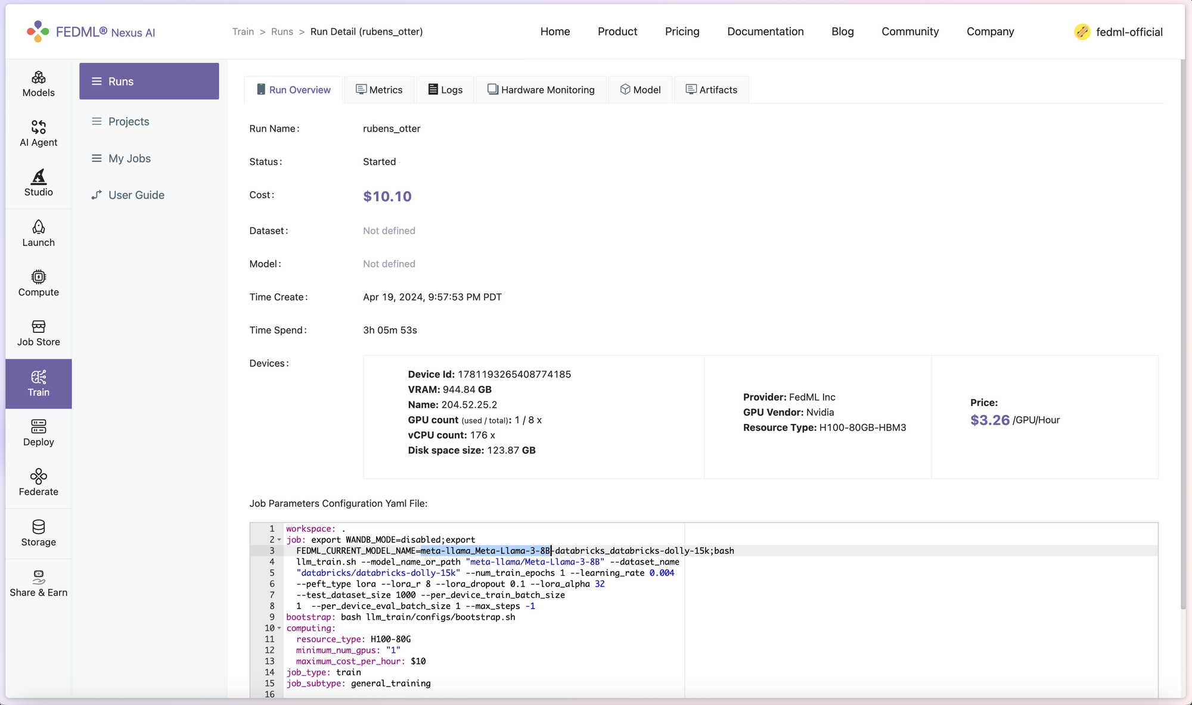Select My Jobs in the side menu
Image resolution: width=1192 pixels, height=705 pixels.
click(129, 158)
